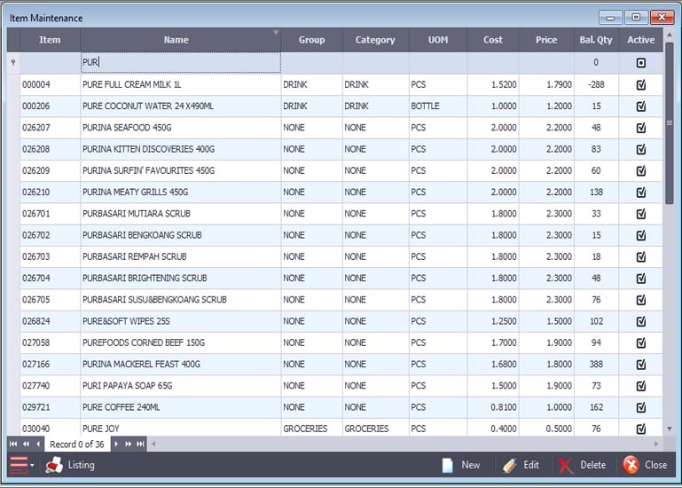Click the orange Close icon
The height and width of the screenshot is (488, 682).
(x=631, y=465)
